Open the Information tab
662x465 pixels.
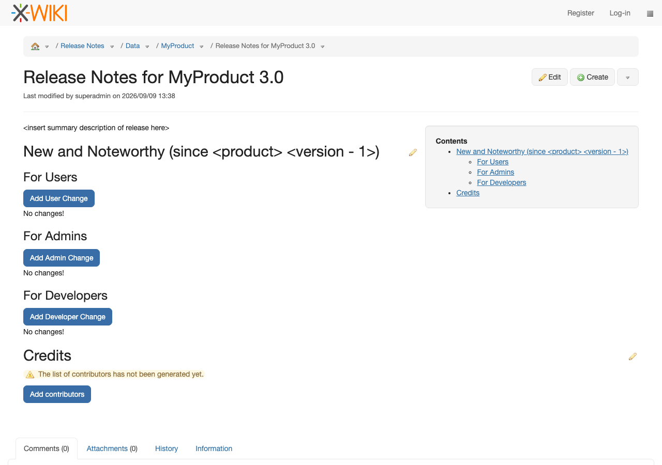214,448
